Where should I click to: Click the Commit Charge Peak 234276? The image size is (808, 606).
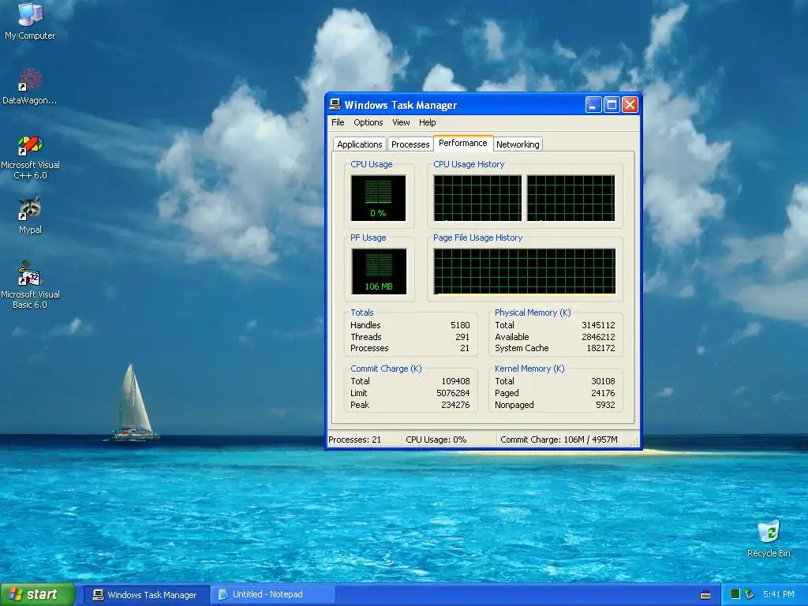tap(455, 405)
